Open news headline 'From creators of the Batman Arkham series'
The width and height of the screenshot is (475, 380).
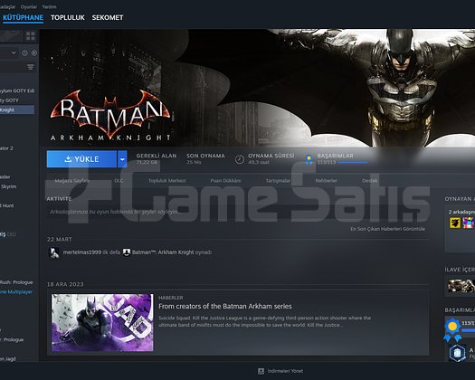click(x=225, y=307)
